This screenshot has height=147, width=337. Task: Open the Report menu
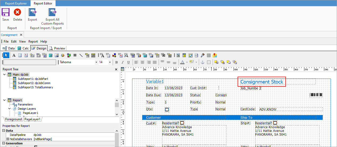(33, 42)
